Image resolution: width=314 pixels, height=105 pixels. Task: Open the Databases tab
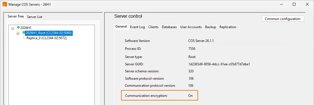click(169, 27)
